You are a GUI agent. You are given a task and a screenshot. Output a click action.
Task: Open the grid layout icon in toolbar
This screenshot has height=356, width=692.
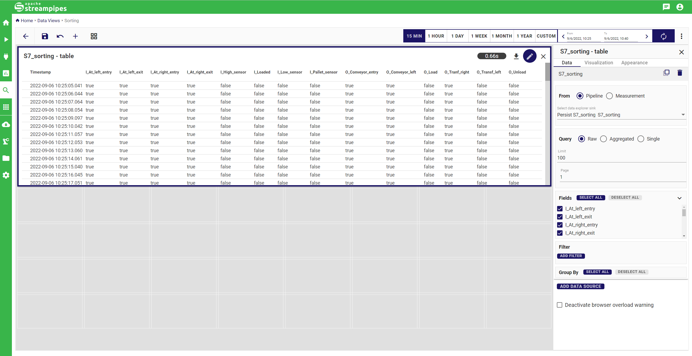click(94, 36)
